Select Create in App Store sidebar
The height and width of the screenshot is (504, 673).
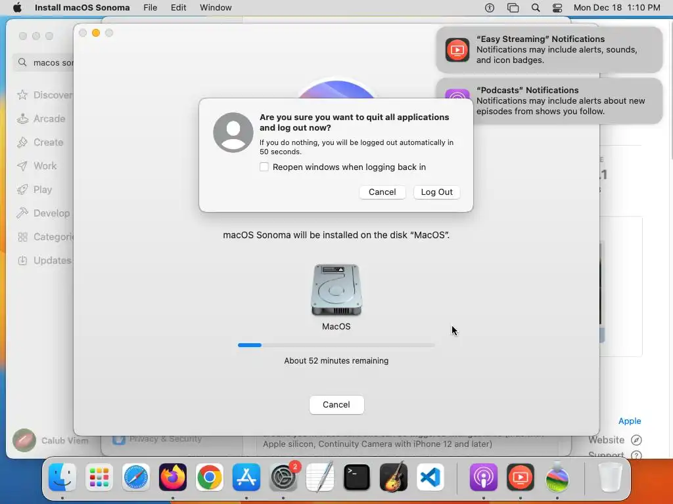point(40,142)
